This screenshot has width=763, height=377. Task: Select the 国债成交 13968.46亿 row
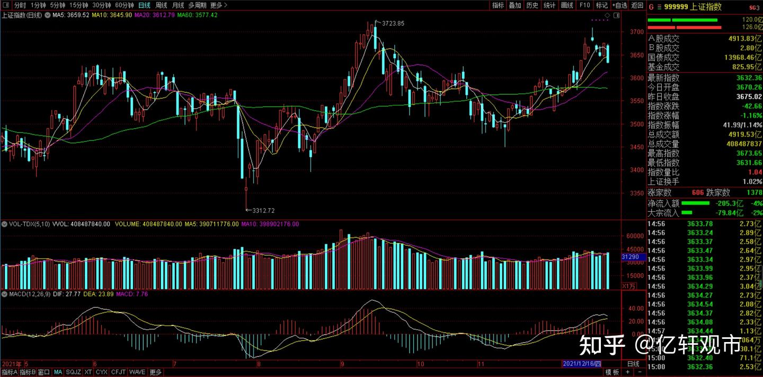(x=705, y=58)
